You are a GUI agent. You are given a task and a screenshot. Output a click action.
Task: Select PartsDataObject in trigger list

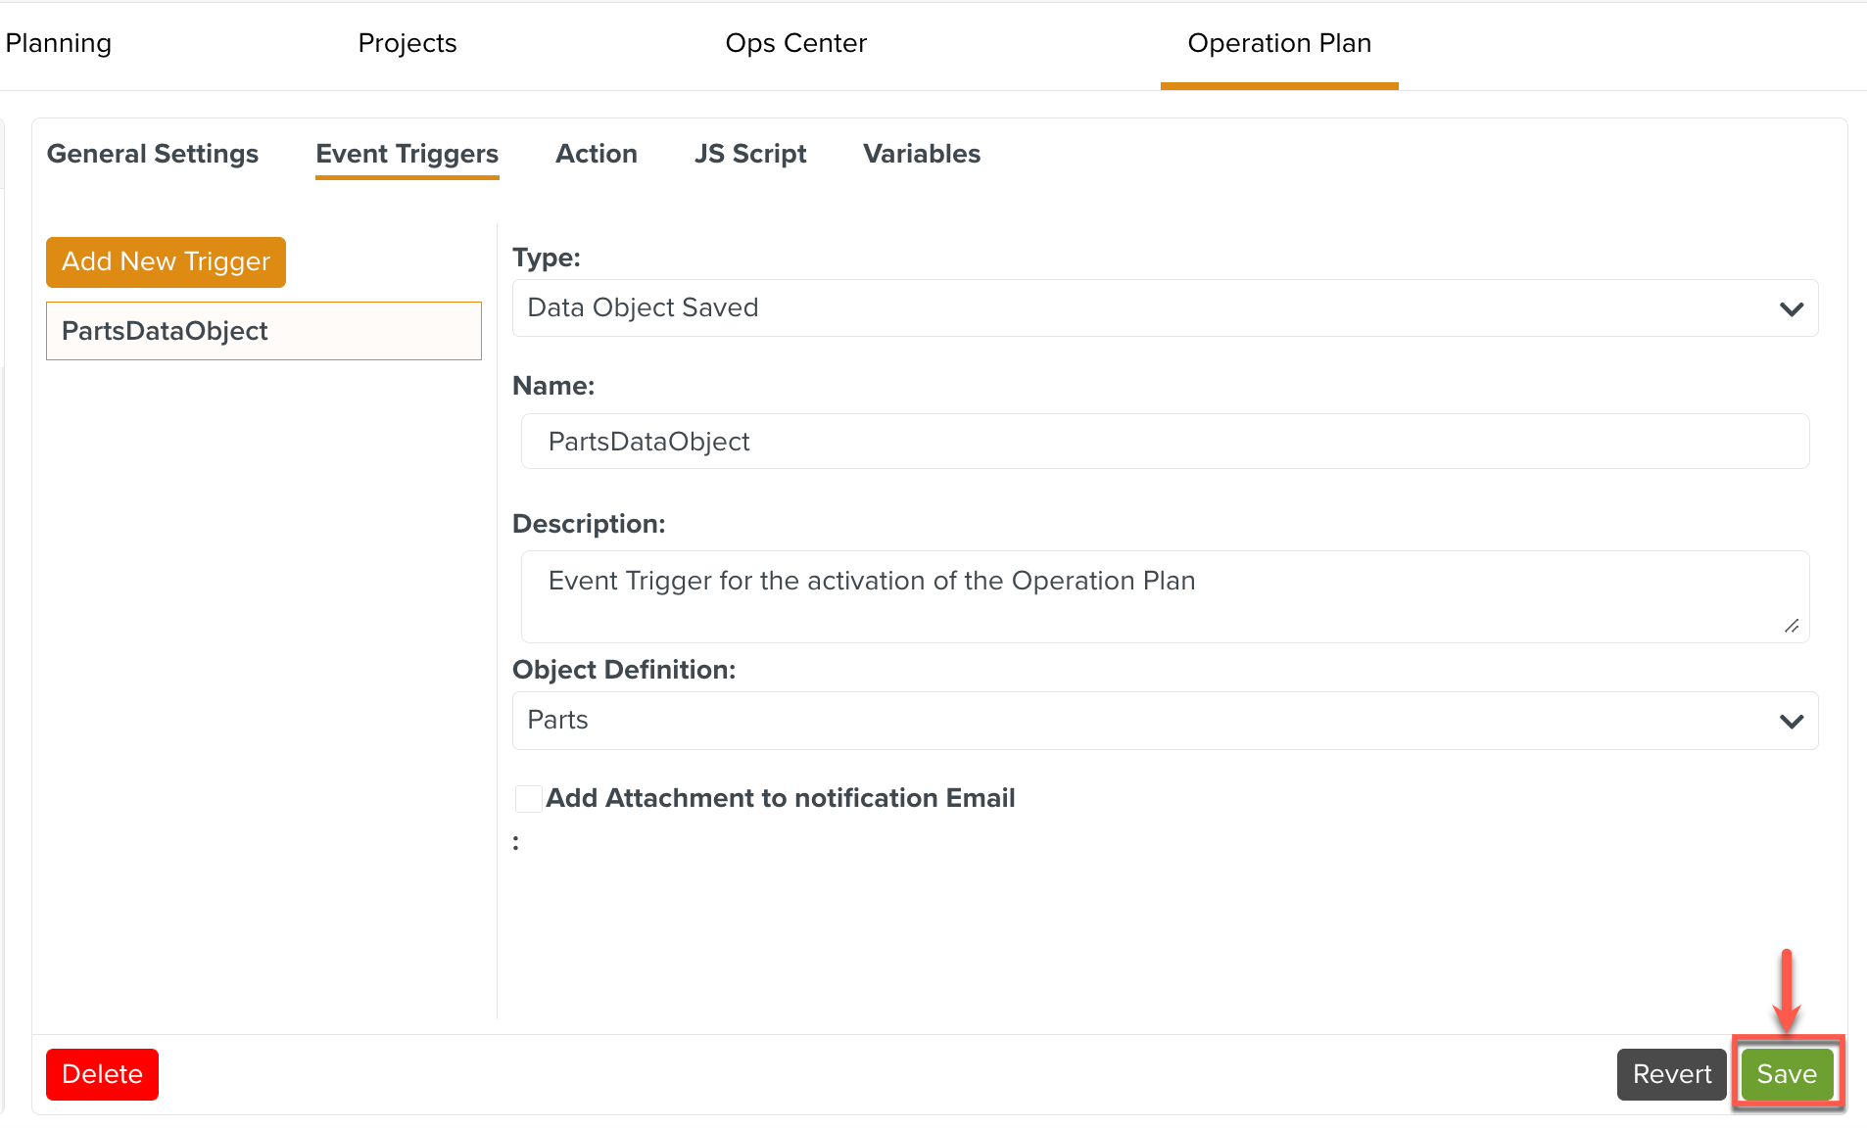pos(263,331)
